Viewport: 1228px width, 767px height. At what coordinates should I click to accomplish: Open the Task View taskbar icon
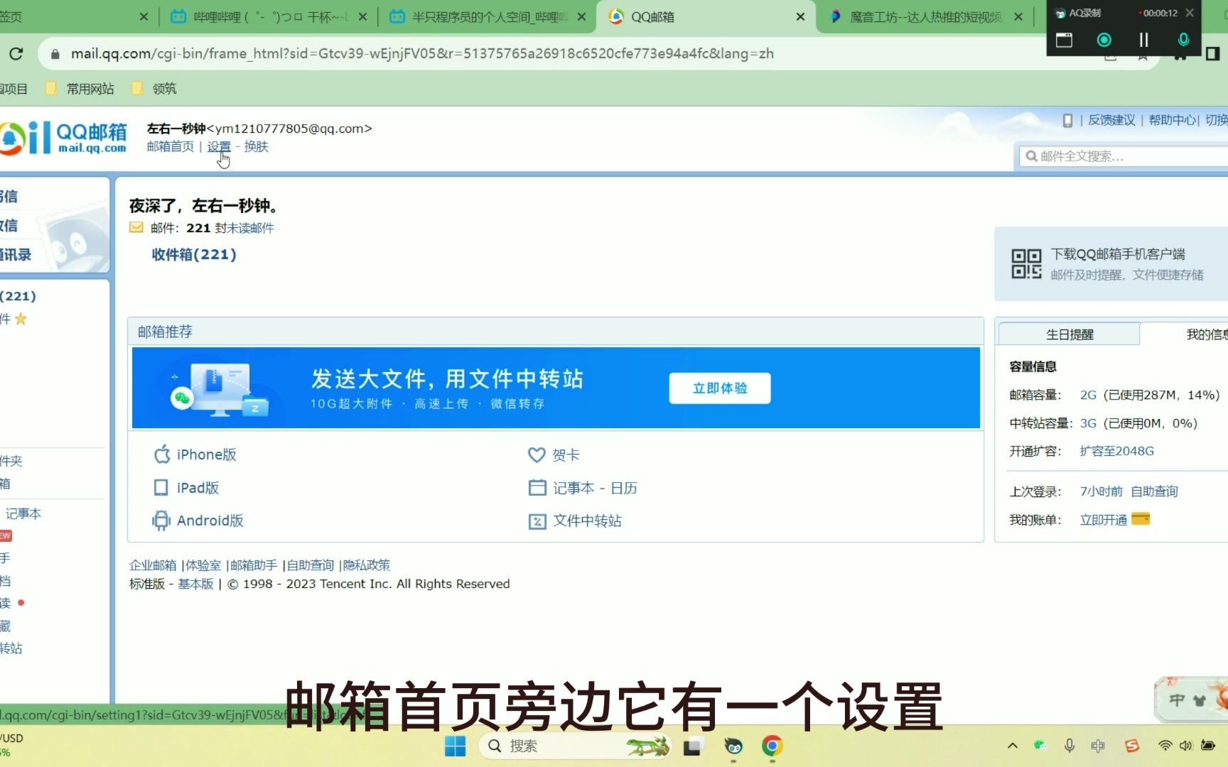pyautogui.click(x=693, y=746)
